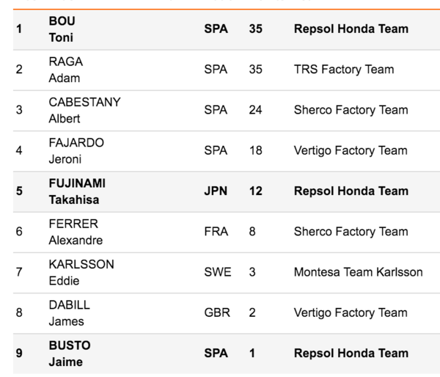Click GBR nationality cell

click(x=217, y=312)
